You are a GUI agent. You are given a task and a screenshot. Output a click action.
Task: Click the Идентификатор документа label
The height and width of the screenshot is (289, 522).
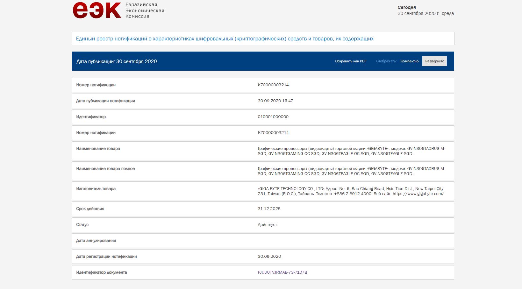pos(101,272)
